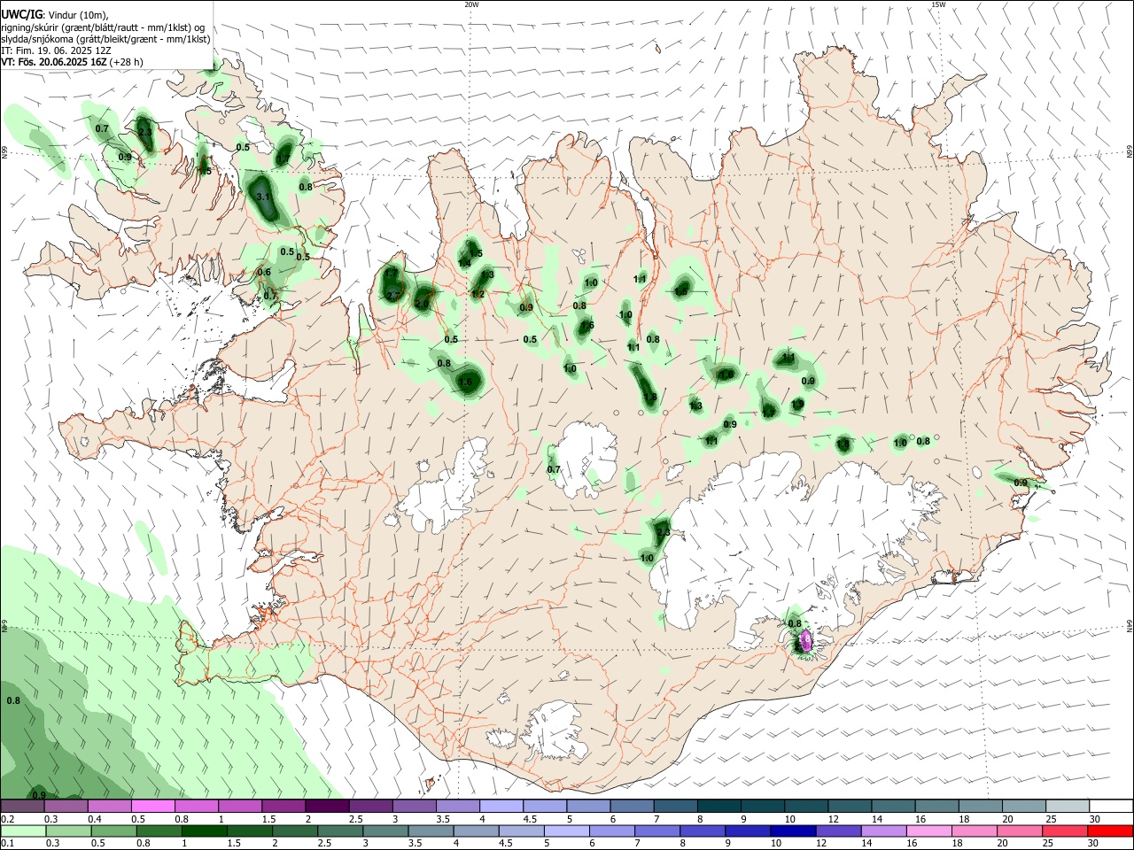
Task: Select deep blue bottom swatch between 10 and 12
Action: (x=793, y=831)
